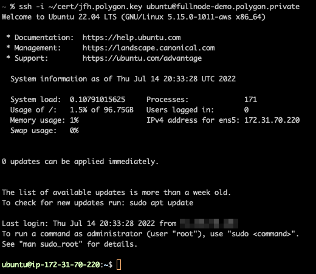
Task: Click the Users logged in value 0
Action: click(246, 110)
